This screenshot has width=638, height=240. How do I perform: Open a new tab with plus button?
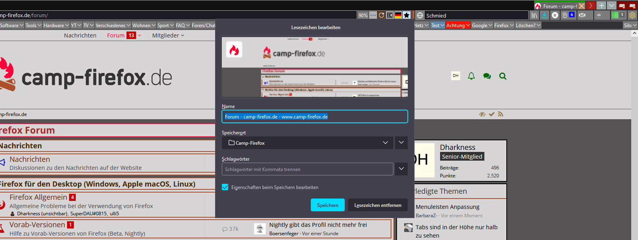[x=601, y=6]
